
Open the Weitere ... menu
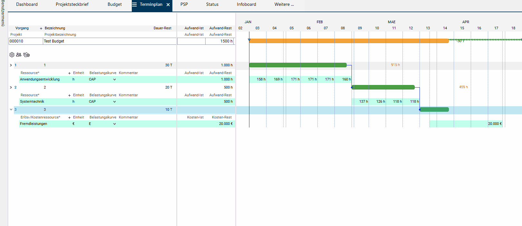(x=284, y=5)
